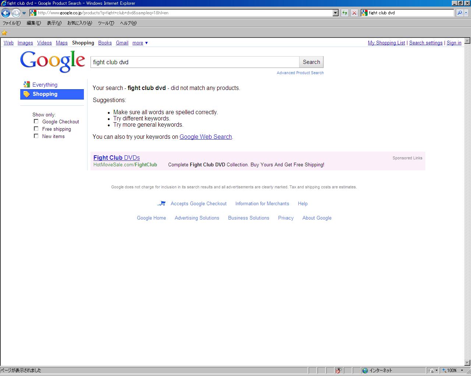Click the Refresh page icon

[x=344, y=13]
